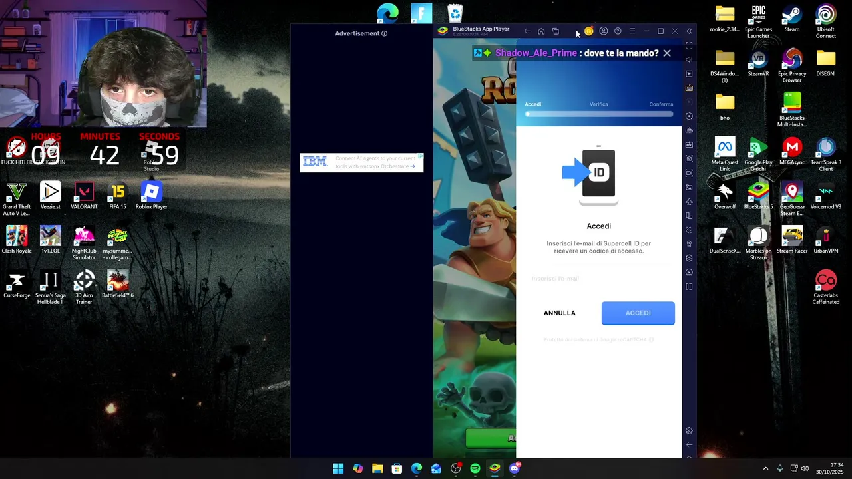This screenshot has height=479, width=852.
Task: Open Epic Games Launcher desktop shortcut
Action: tap(758, 22)
